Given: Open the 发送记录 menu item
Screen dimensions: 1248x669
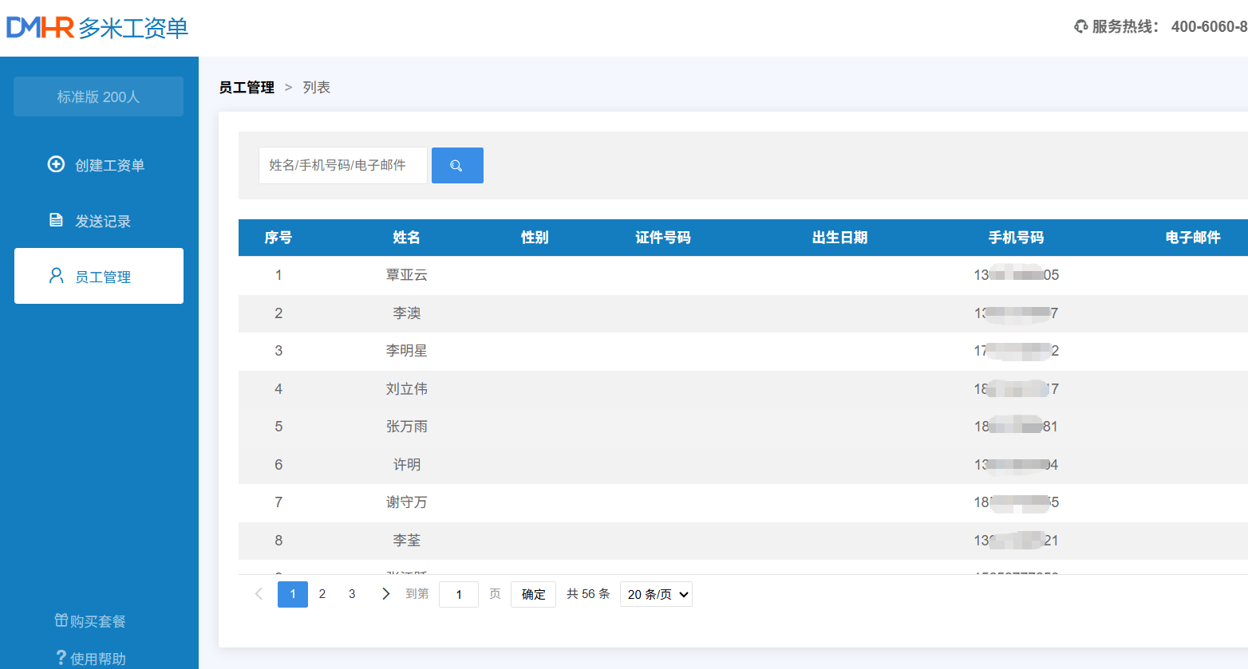Looking at the screenshot, I should pos(102,221).
